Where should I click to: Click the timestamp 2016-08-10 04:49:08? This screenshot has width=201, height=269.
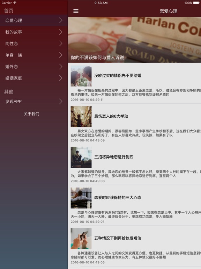pyautogui.click(x=88, y=181)
